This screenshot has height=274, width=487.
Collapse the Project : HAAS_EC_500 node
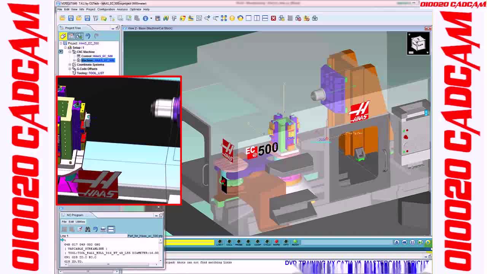tap(61, 43)
